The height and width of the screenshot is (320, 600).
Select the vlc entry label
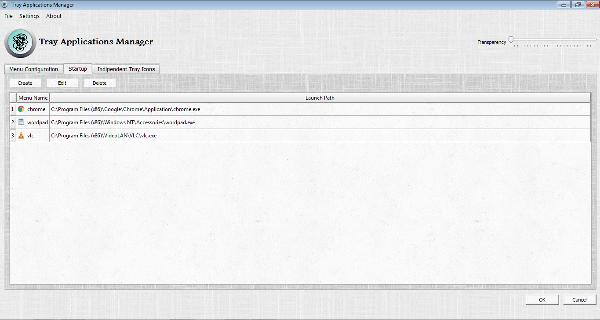tap(31, 135)
